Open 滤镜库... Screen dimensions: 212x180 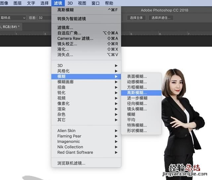click(x=86, y=28)
